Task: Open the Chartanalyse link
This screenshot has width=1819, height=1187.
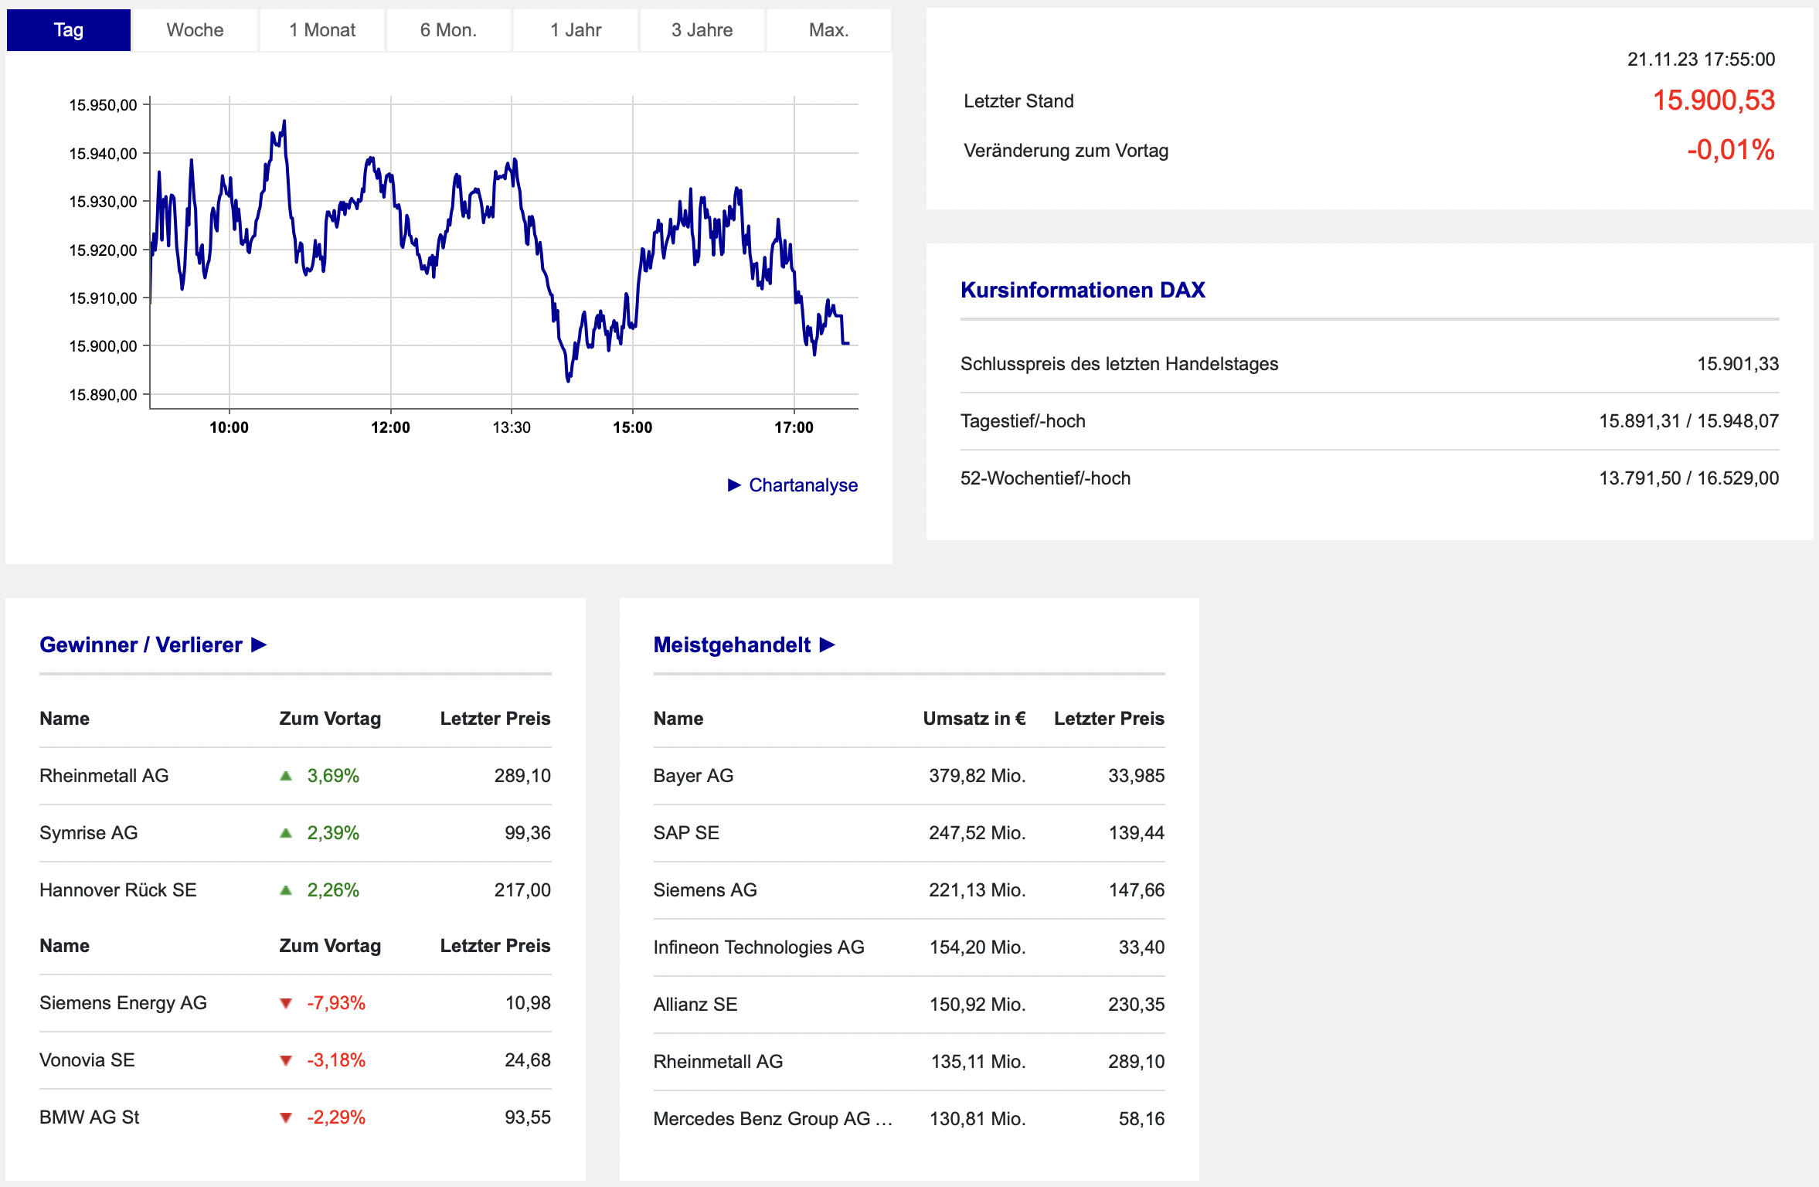Action: point(803,485)
